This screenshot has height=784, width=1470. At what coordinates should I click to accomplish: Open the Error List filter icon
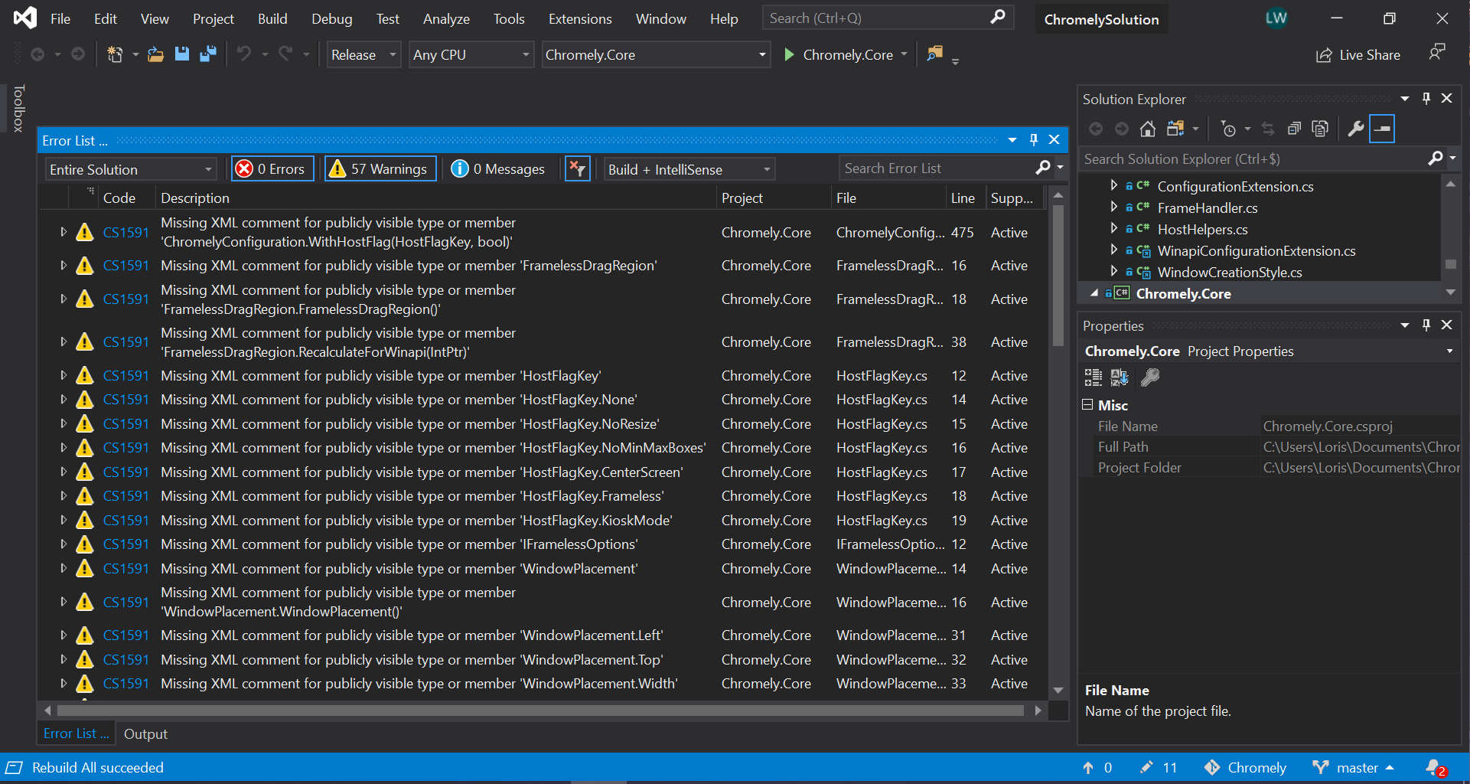(578, 168)
